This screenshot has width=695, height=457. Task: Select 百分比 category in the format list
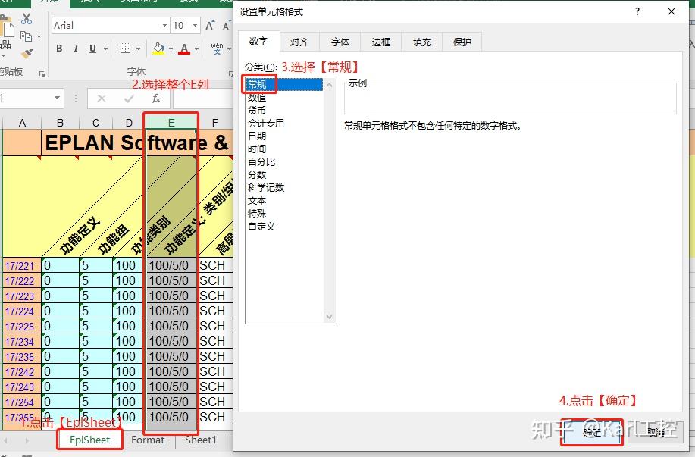pos(257,161)
